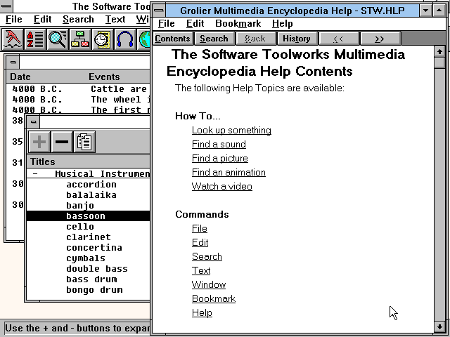Open Bookmark menu in Help window
The width and height of the screenshot is (450, 337).
[x=238, y=23]
